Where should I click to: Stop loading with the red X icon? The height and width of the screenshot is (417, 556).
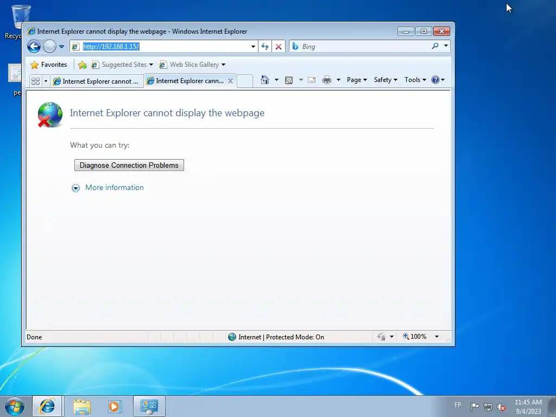[279, 47]
